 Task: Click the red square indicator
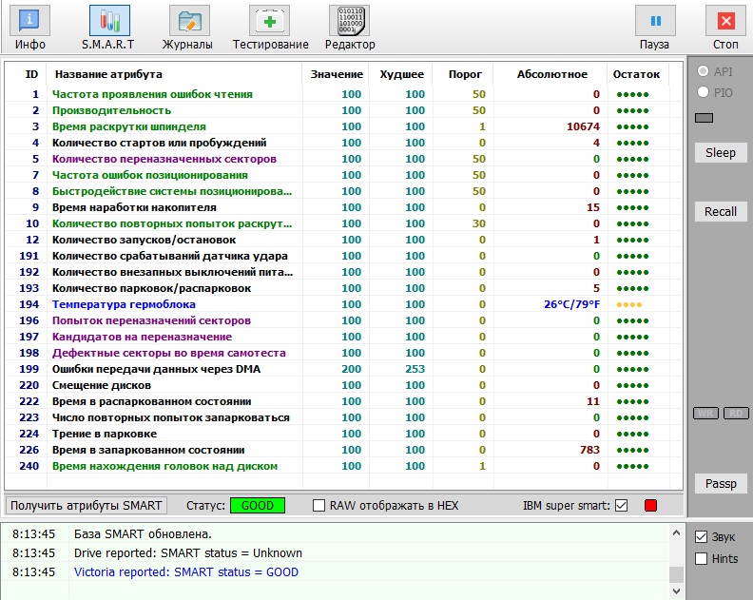[650, 505]
